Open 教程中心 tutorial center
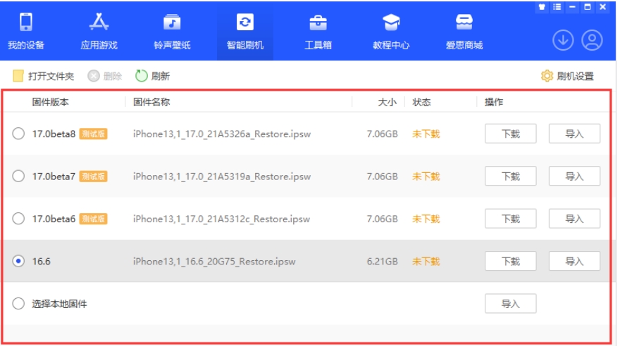Screen dimensions: 620x346 click(391, 23)
